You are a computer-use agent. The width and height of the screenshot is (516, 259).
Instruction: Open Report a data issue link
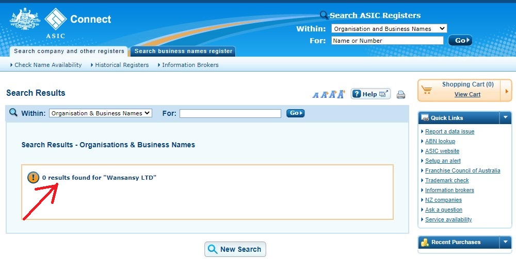pyautogui.click(x=449, y=131)
